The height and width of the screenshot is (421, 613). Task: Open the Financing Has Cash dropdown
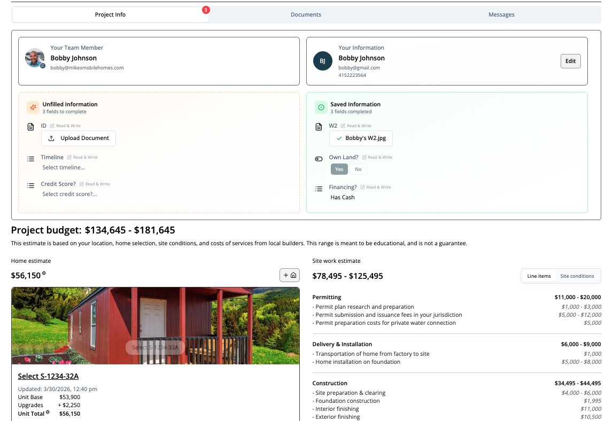point(343,198)
